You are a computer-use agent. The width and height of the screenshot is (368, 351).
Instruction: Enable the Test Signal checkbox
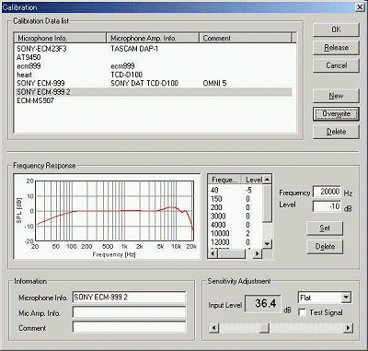click(x=302, y=312)
